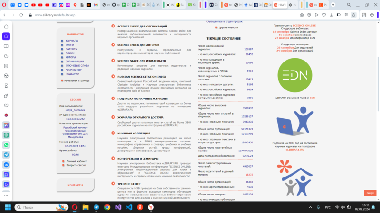Image resolution: width=380 pixels, height=213 pixels.
Task: Open the КОНТАКТЫ panel heading
Action: point(76,185)
